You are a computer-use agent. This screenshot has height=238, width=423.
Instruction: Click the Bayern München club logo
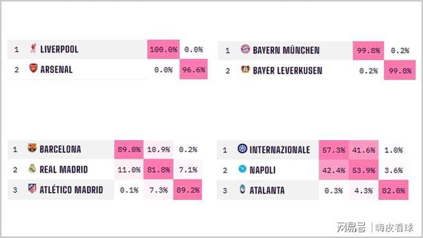[x=245, y=49]
